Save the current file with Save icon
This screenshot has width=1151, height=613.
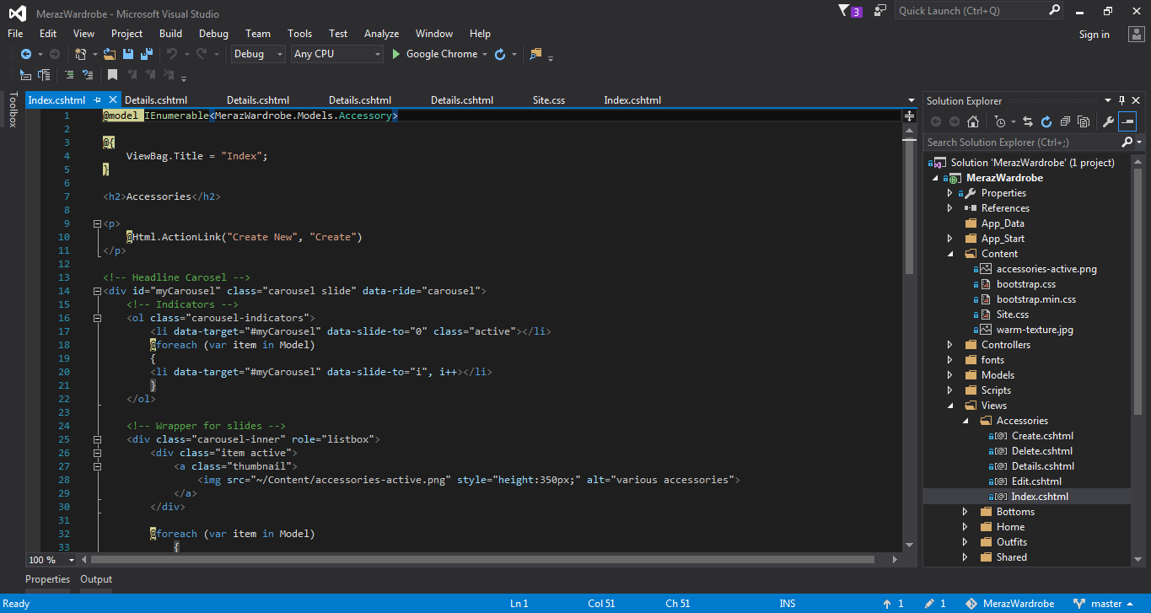[128, 54]
